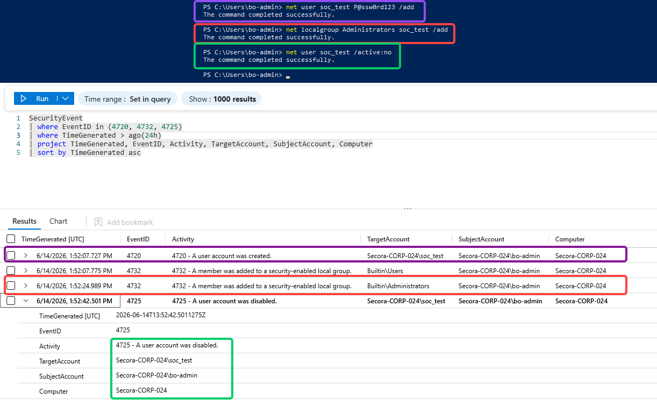657x413 pixels.
Task: Expand the 1:52:24.989 PM row
Action: (x=25, y=286)
